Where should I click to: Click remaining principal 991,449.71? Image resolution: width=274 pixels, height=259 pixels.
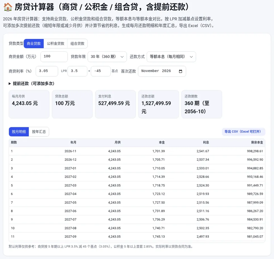click(x=255, y=185)
